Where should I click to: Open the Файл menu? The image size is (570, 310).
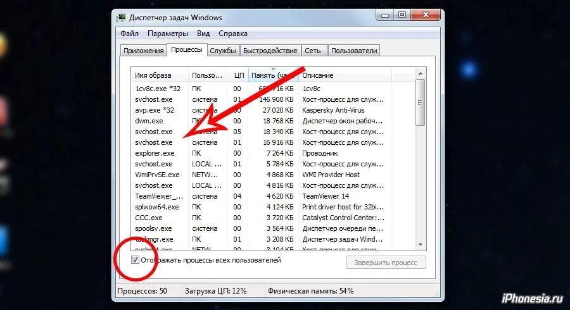[x=129, y=34]
